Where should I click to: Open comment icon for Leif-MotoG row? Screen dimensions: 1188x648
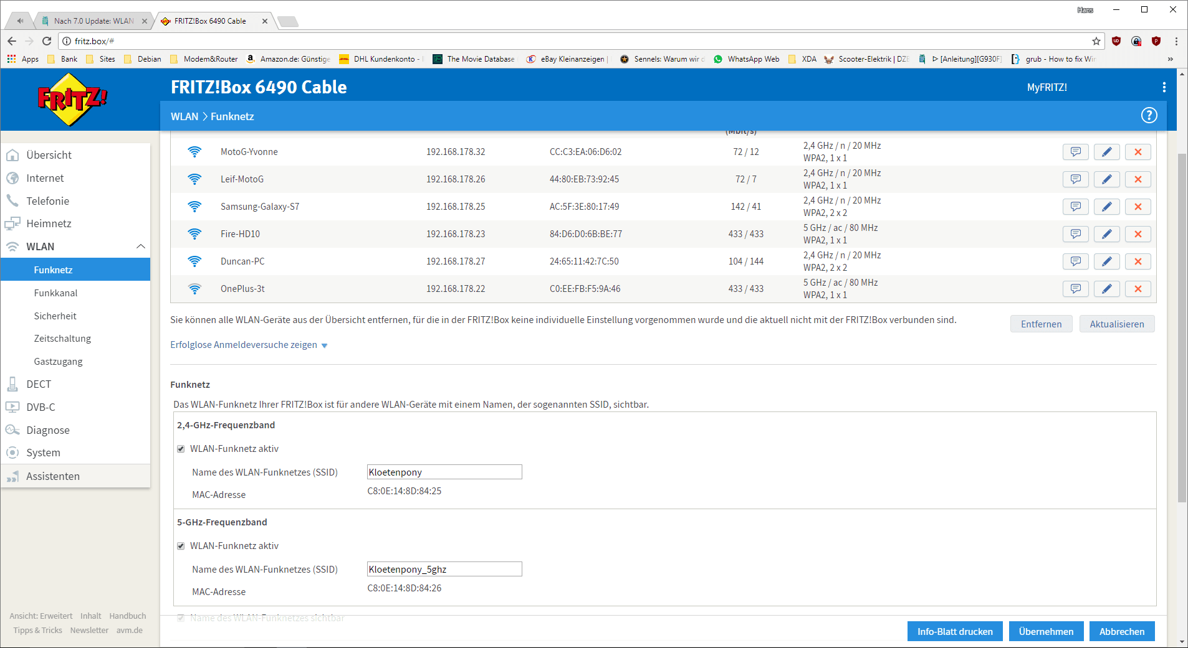[x=1075, y=179]
